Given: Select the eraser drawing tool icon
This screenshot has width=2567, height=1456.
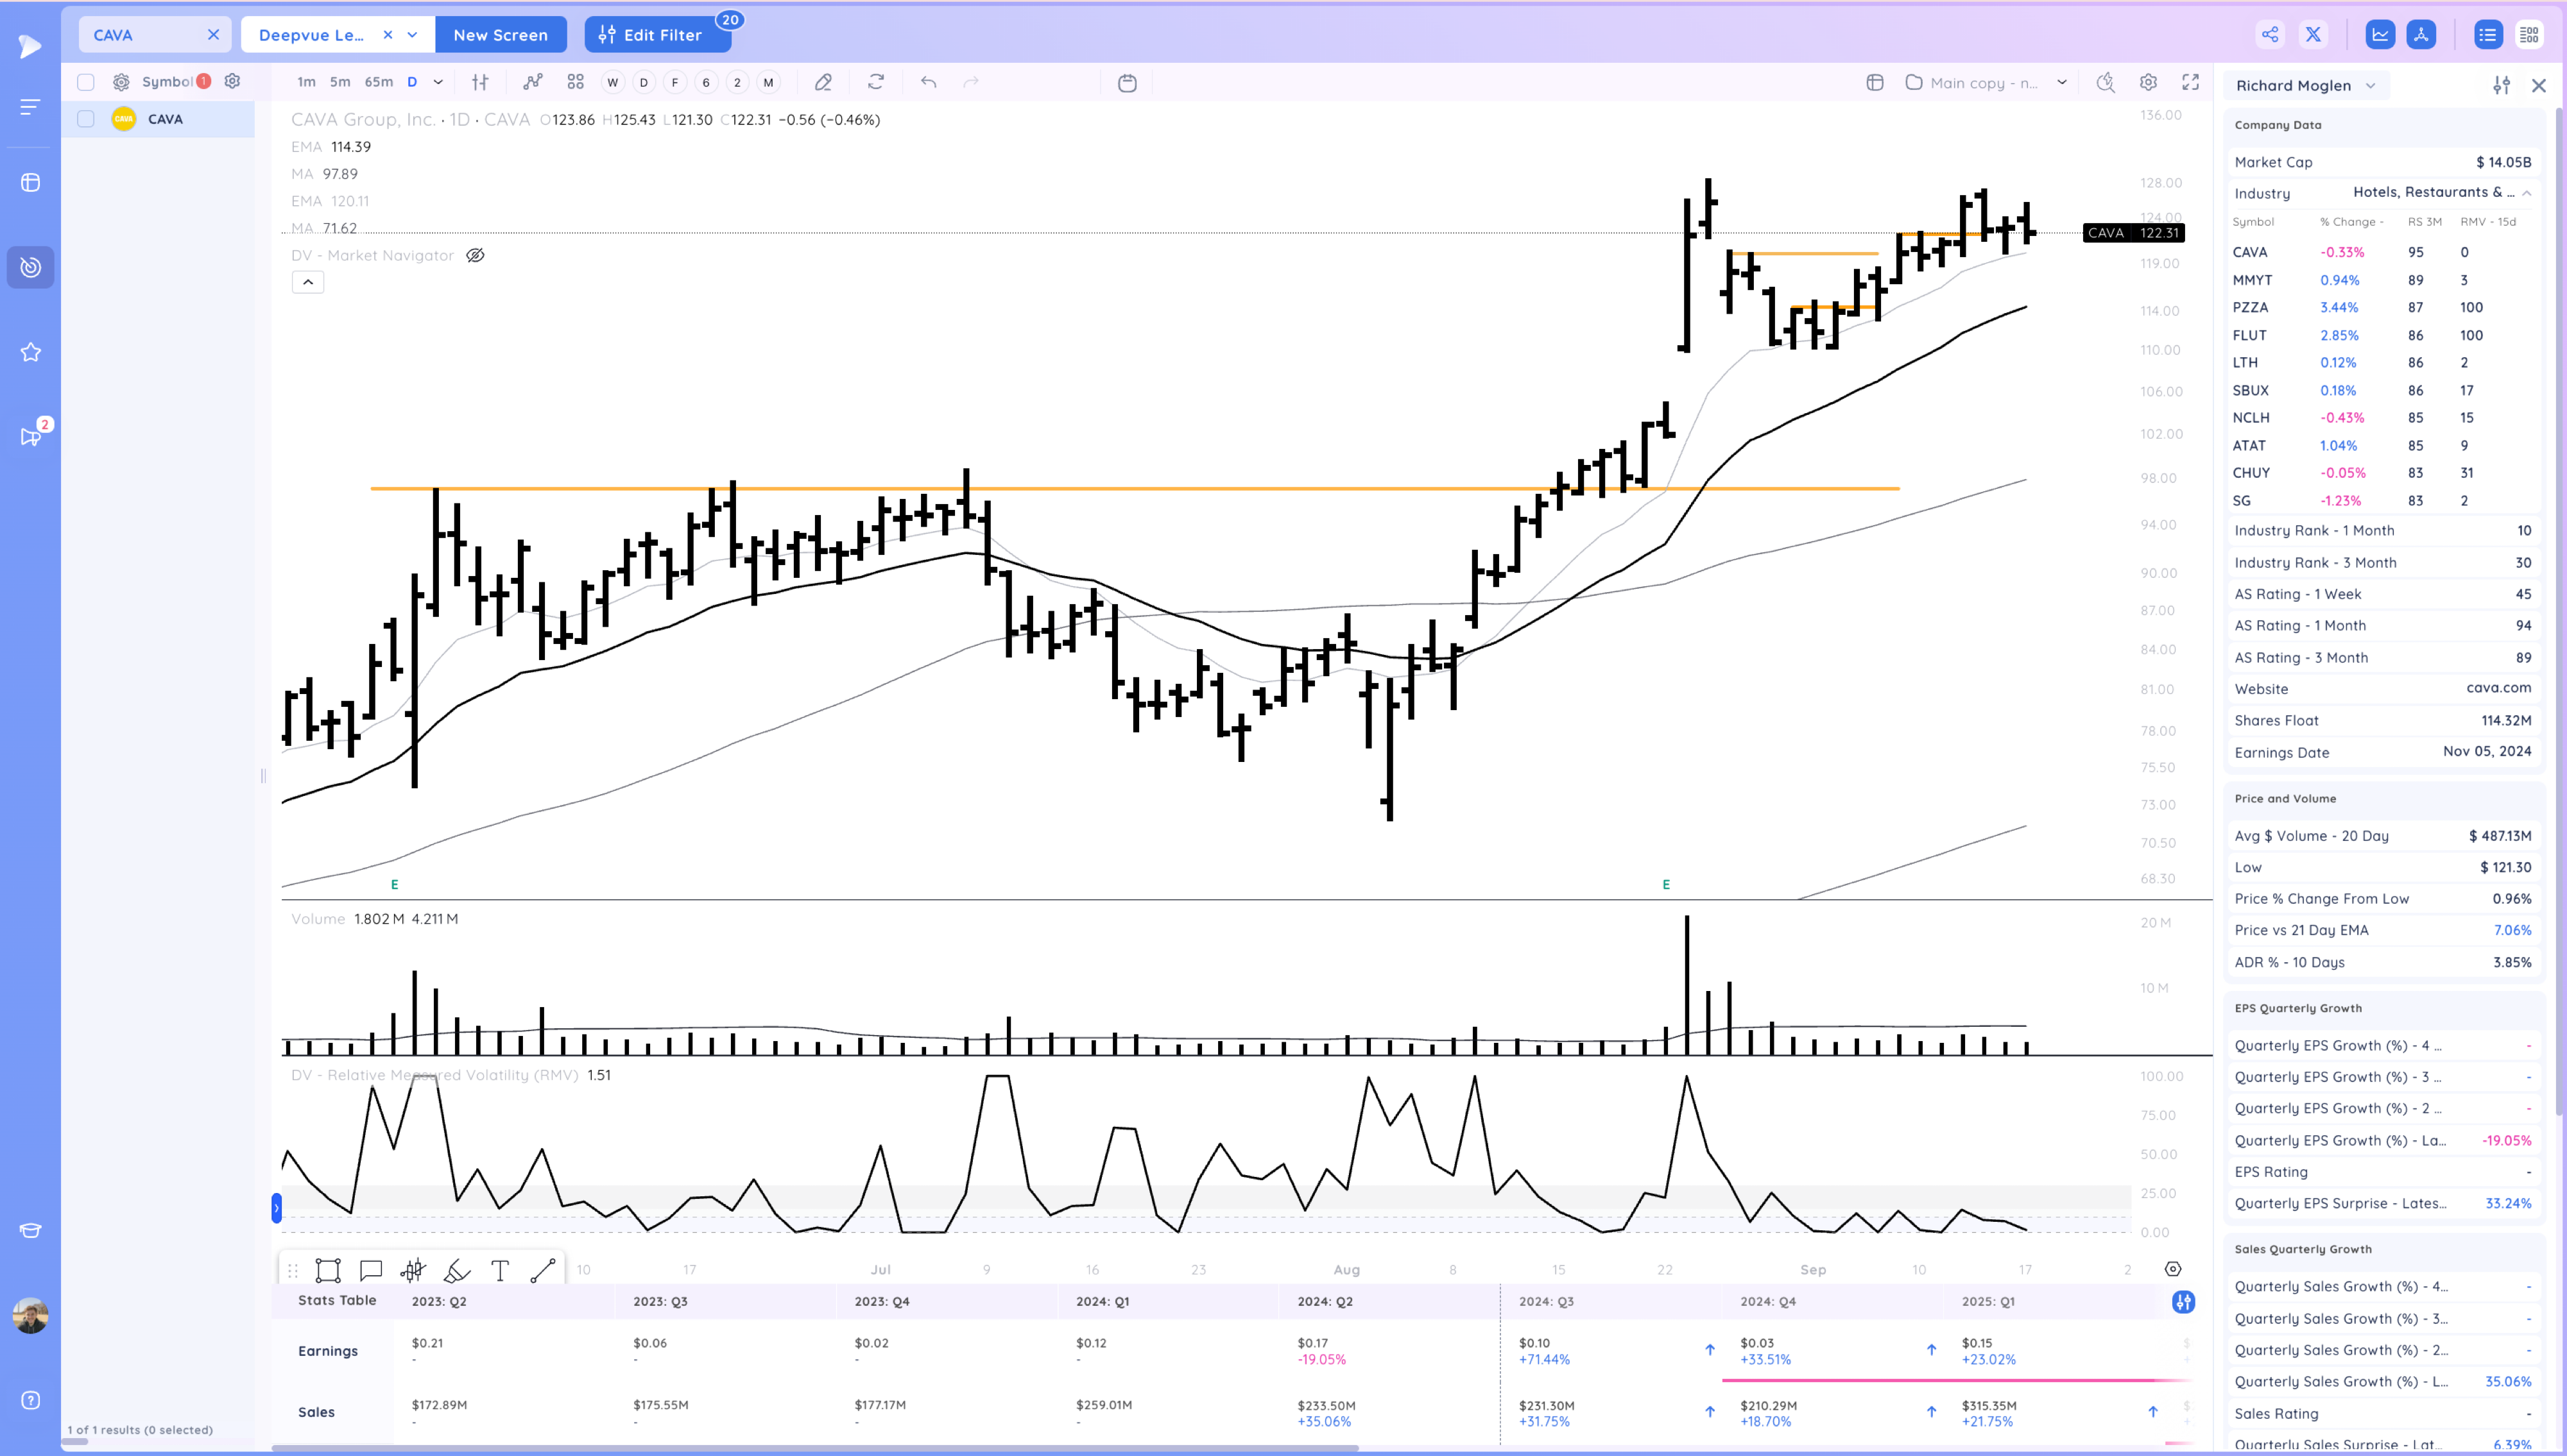Looking at the screenshot, I should pos(822,82).
